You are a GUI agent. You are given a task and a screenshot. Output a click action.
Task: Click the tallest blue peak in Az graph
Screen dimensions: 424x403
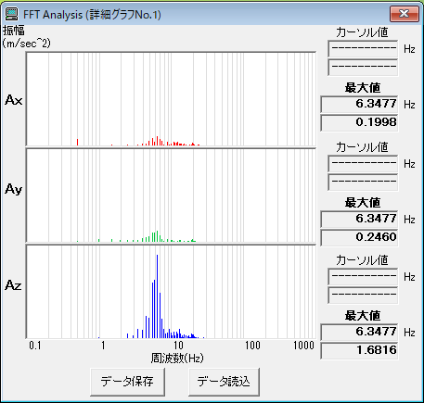tap(157, 296)
